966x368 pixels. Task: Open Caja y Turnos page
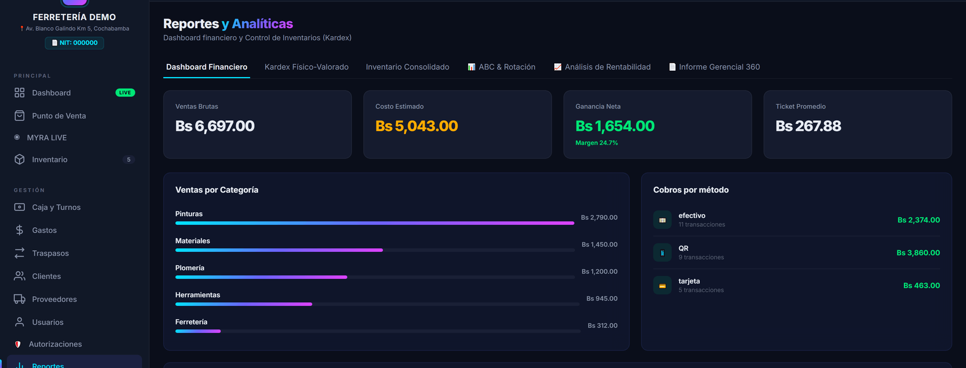(74, 207)
